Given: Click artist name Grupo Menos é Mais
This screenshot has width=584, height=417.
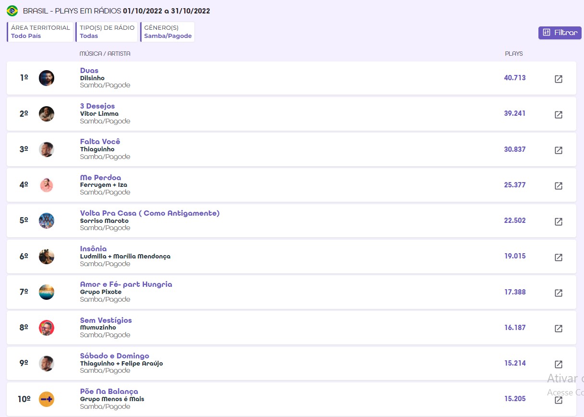Looking at the screenshot, I should pos(112,399).
